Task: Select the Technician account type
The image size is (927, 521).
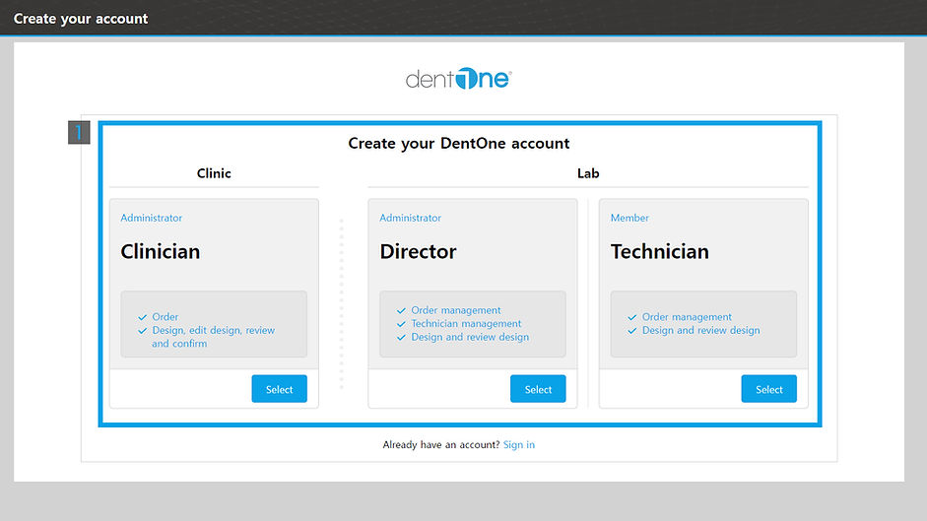Action: point(768,388)
